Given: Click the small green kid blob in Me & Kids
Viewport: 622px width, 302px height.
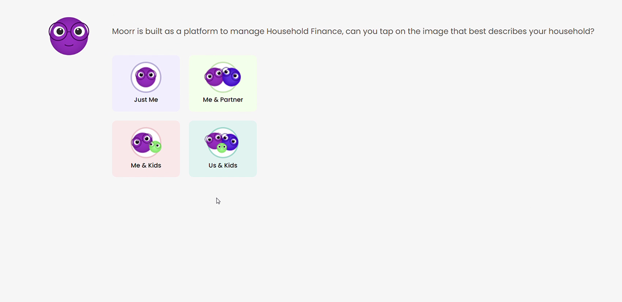Looking at the screenshot, I should click(x=155, y=147).
